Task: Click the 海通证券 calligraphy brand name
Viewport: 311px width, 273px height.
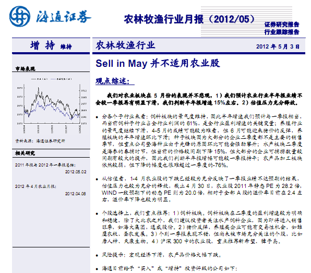Action: (63, 17)
